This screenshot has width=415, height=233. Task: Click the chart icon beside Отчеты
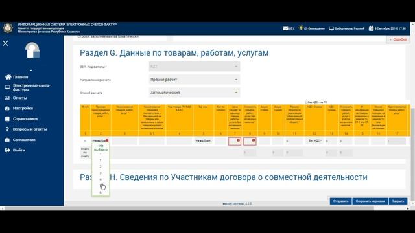point(7,98)
